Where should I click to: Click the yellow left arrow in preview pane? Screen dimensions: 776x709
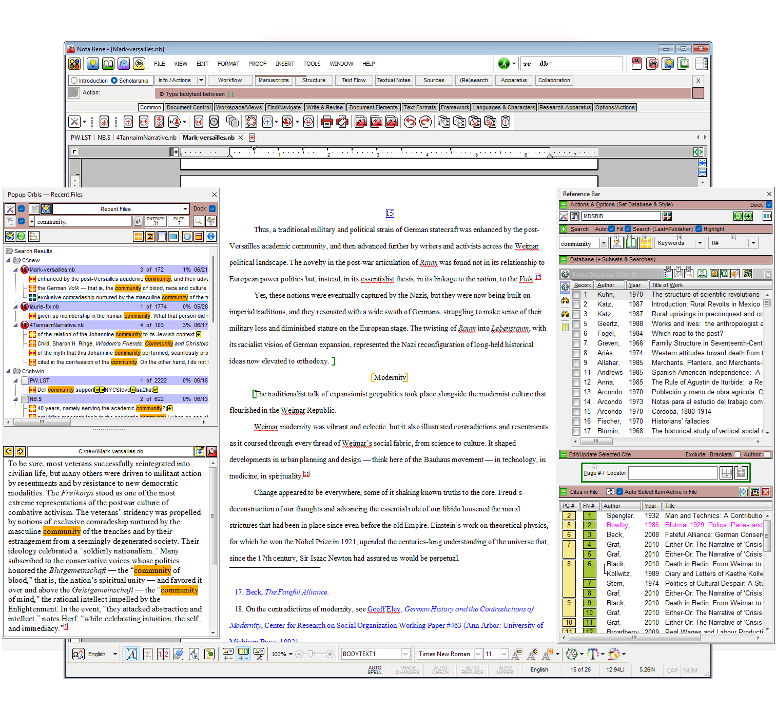tap(9, 451)
